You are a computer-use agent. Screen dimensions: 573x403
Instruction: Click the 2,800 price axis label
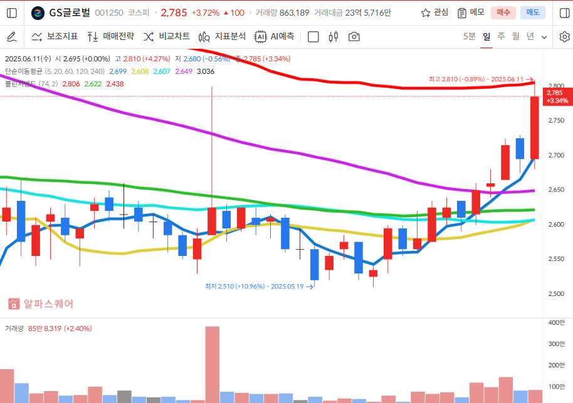[x=556, y=86]
